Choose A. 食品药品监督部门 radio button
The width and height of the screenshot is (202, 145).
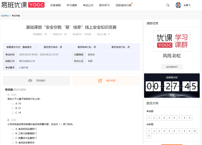13,129
